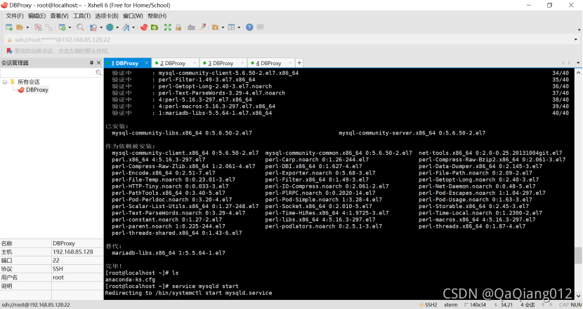Image resolution: width=583 pixels, height=309 pixels.
Task: Open the 文件(F) menu
Action: point(15,16)
